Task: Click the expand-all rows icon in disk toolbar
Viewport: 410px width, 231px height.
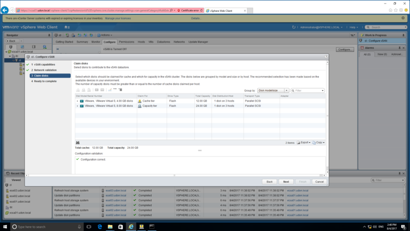Action: [x=120, y=89]
